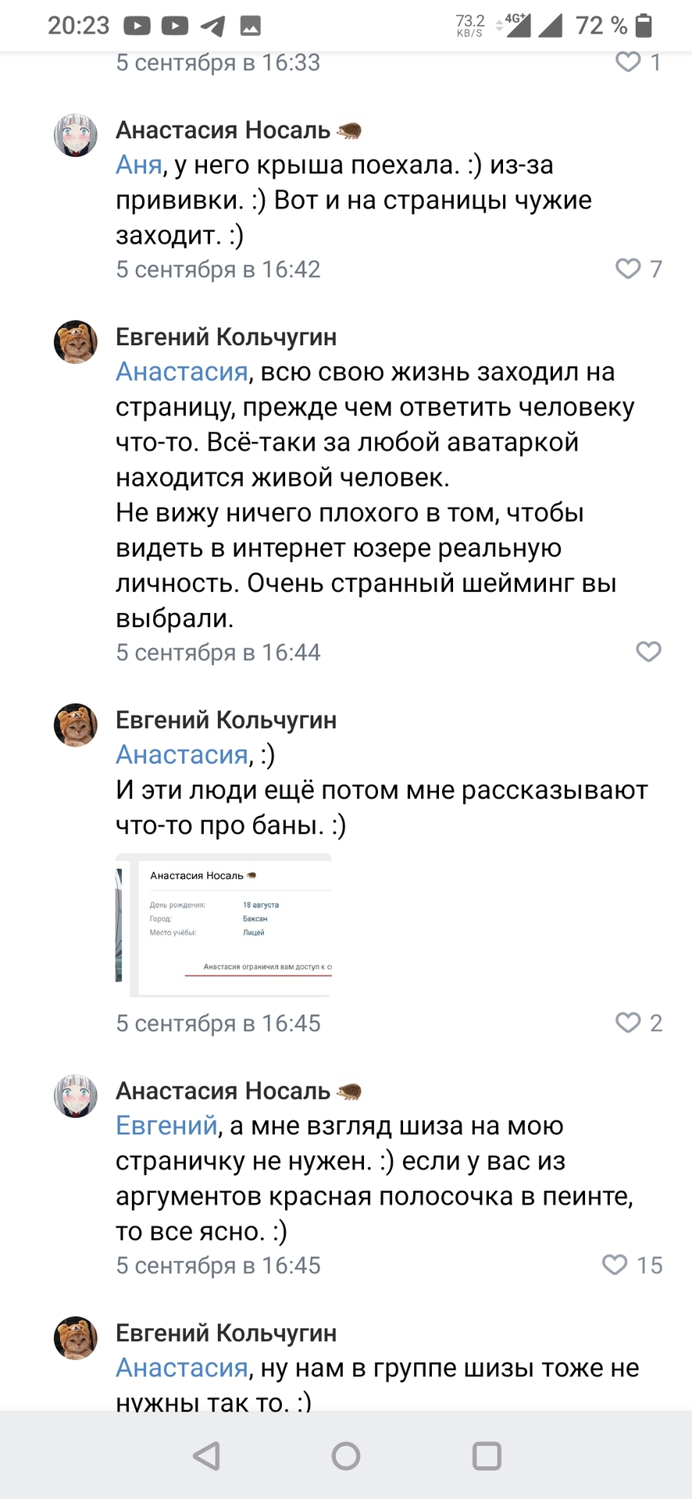Tap Евгений Кольчугин's cat avatar at 16:44 comment
The width and height of the screenshot is (692, 1499).
pyautogui.click(x=76, y=342)
